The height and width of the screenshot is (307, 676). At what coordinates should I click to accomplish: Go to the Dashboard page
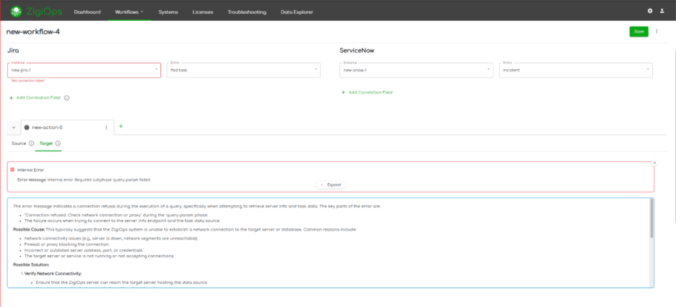(x=87, y=12)
